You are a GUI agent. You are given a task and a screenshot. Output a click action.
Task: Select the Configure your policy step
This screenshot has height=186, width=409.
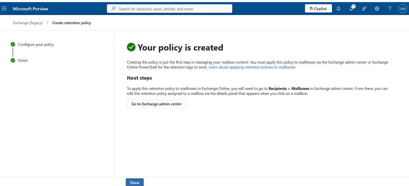(36, 44)
